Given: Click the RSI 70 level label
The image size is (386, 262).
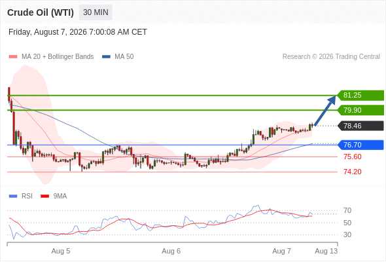Looking at the screenshot, I should pos(347,211).
